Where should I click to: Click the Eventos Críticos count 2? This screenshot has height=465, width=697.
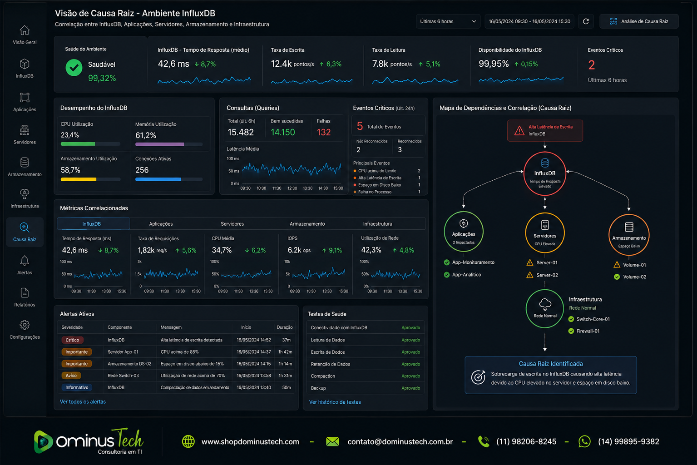pos(591,65)
